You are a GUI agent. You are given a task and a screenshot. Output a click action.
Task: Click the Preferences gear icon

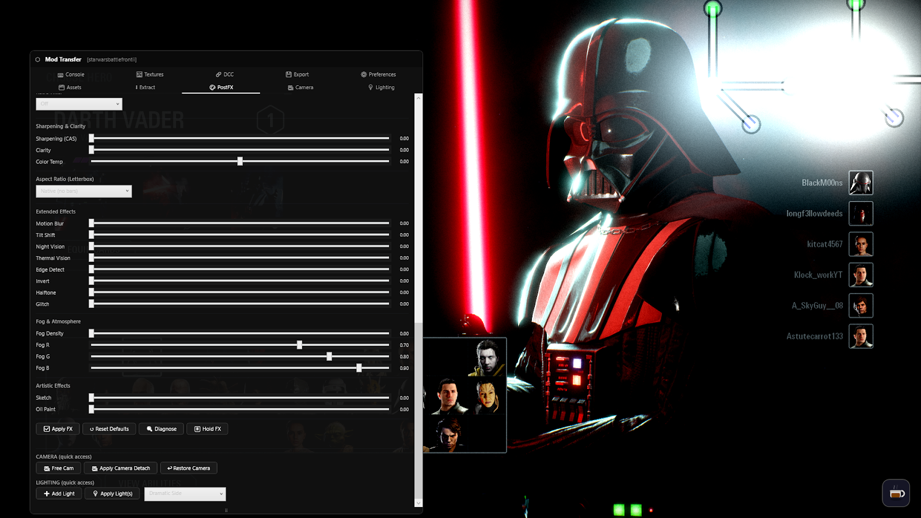click(x=363, y=74)
